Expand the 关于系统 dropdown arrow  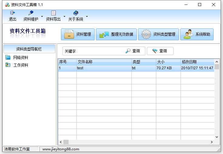click(x=87, y=16)
